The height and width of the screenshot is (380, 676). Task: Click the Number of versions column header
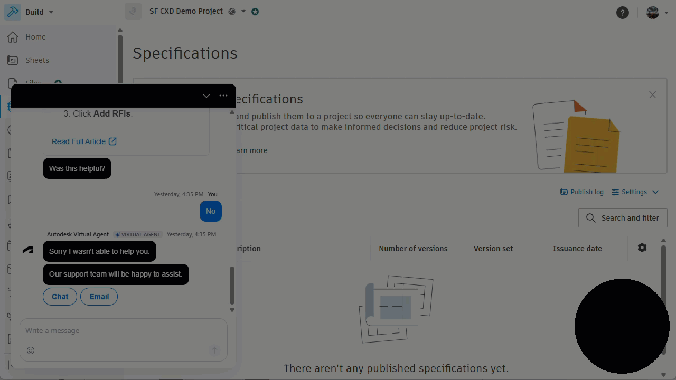[x=413, y=249]
